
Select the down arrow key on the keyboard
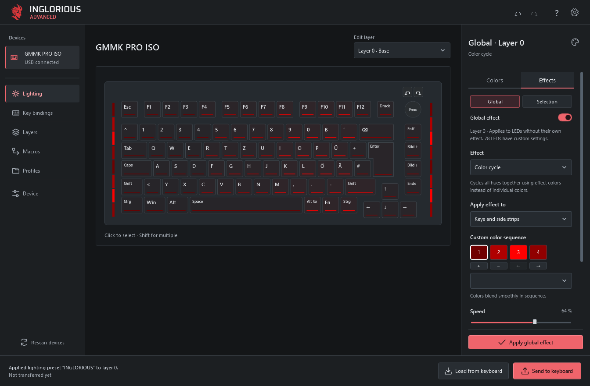(390, 210)
